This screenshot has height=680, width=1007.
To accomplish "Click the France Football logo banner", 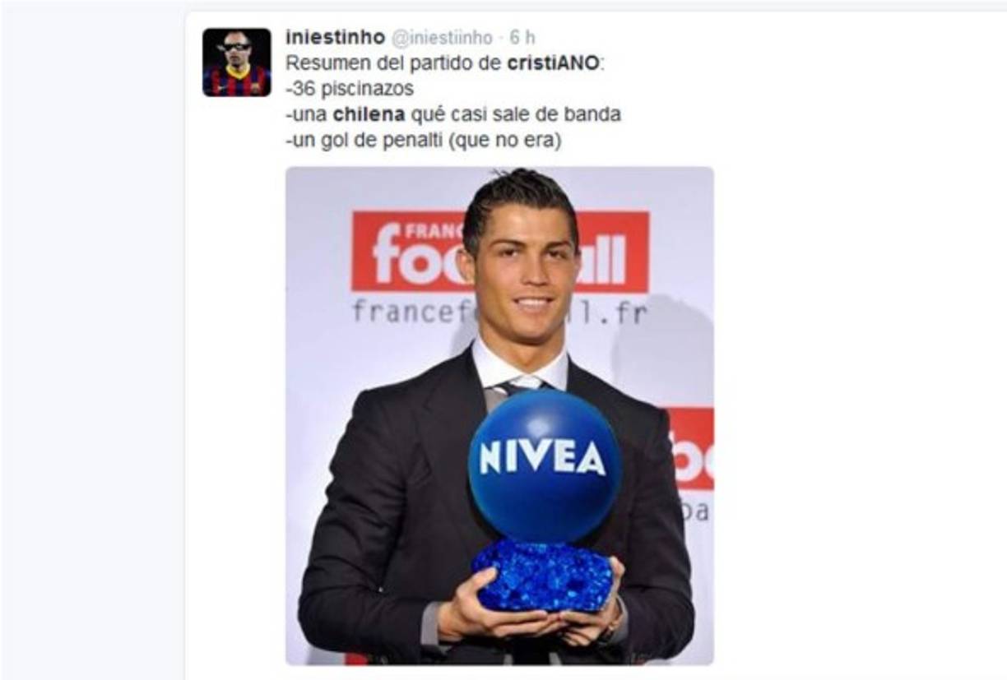I will [x=500, y=252].
